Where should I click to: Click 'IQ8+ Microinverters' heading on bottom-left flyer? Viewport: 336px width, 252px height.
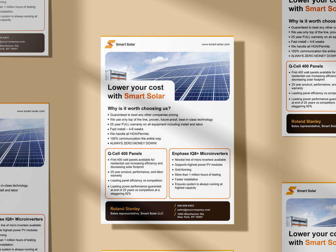[x=21, y=219]
